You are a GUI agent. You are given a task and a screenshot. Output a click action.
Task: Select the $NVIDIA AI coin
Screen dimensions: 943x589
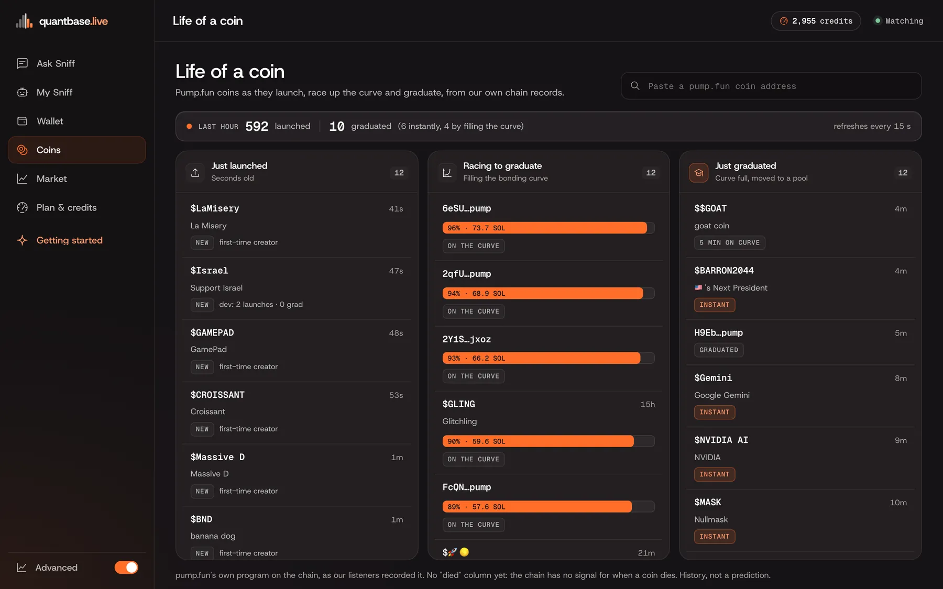801,458
